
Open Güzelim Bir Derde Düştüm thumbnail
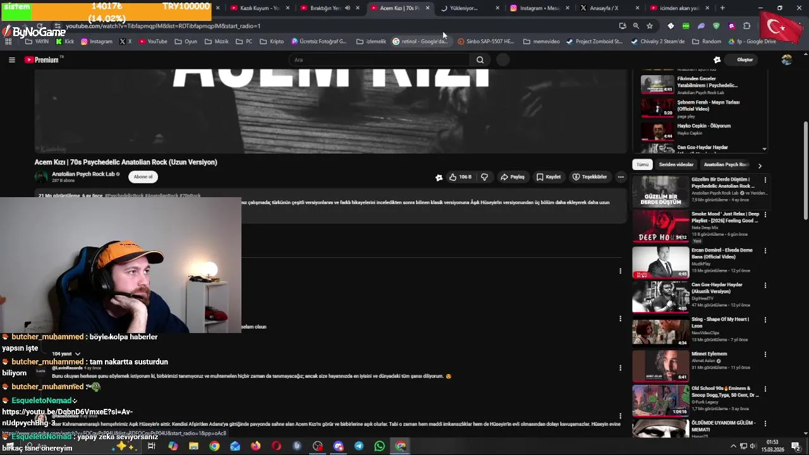[660, 191]
